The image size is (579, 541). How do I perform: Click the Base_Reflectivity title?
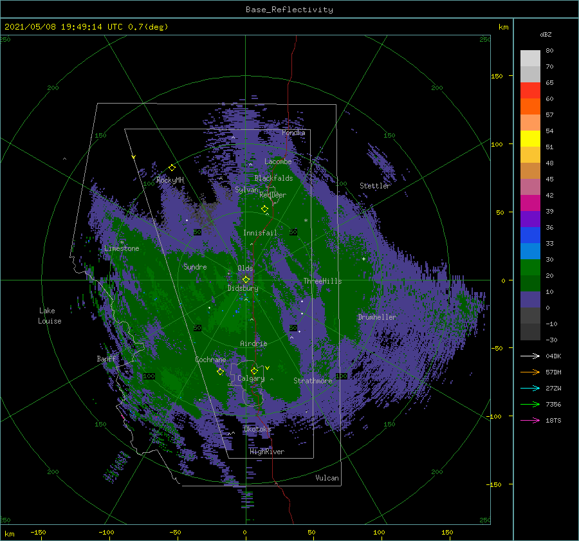(289, 10)
